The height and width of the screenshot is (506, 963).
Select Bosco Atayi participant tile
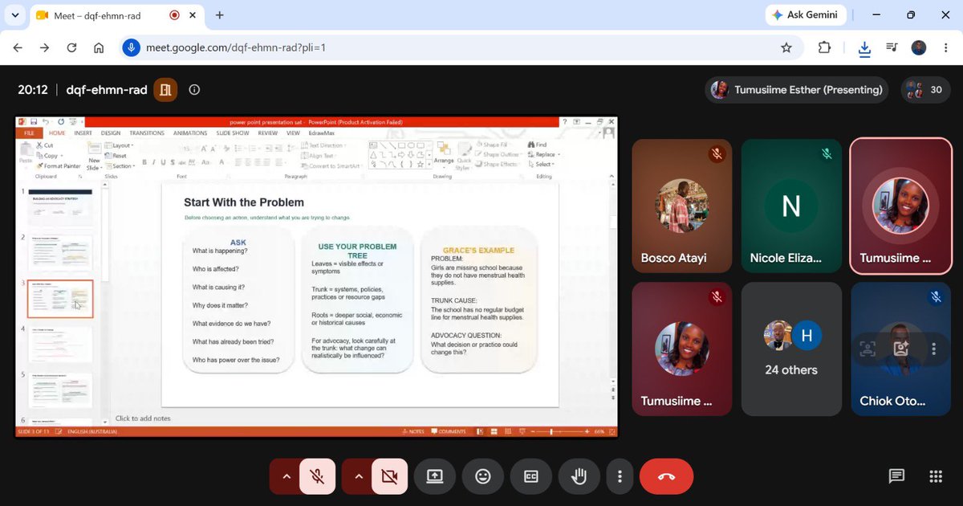682,206
